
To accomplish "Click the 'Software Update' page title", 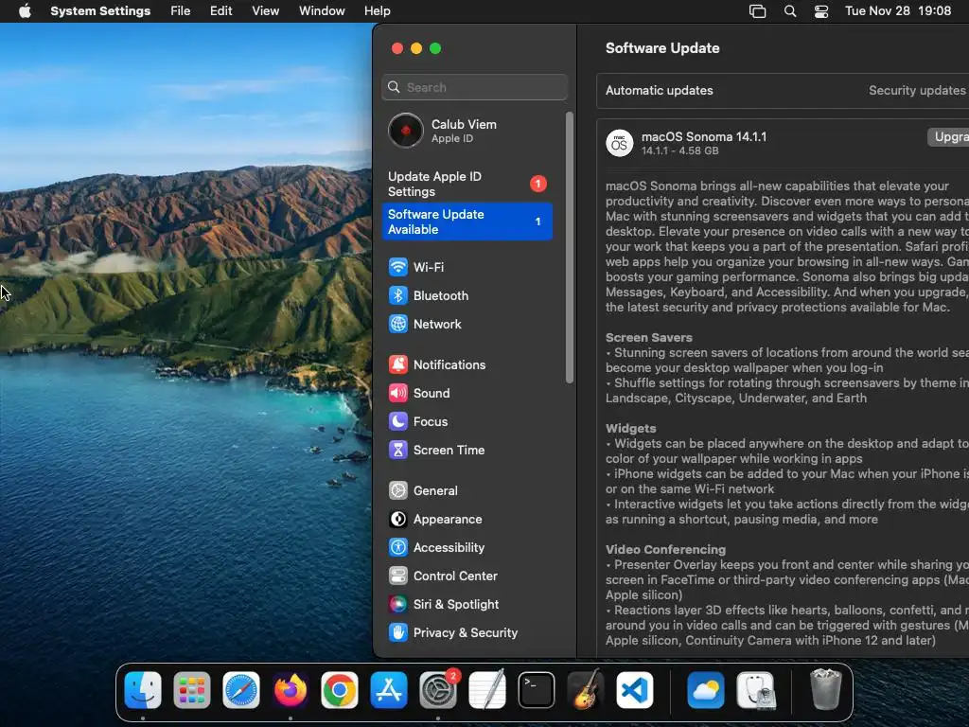I will [662, 48].
